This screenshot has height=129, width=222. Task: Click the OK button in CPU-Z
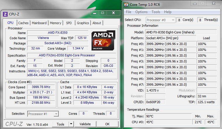(107, 124)
